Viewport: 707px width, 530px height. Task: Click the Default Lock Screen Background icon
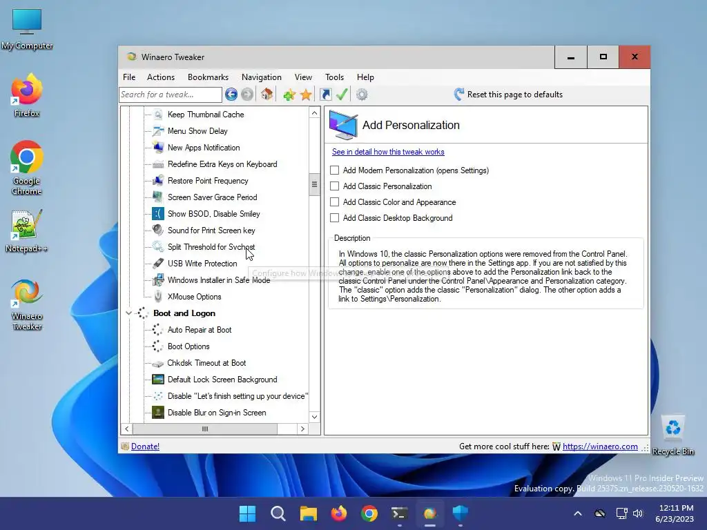tap(158, 380)
